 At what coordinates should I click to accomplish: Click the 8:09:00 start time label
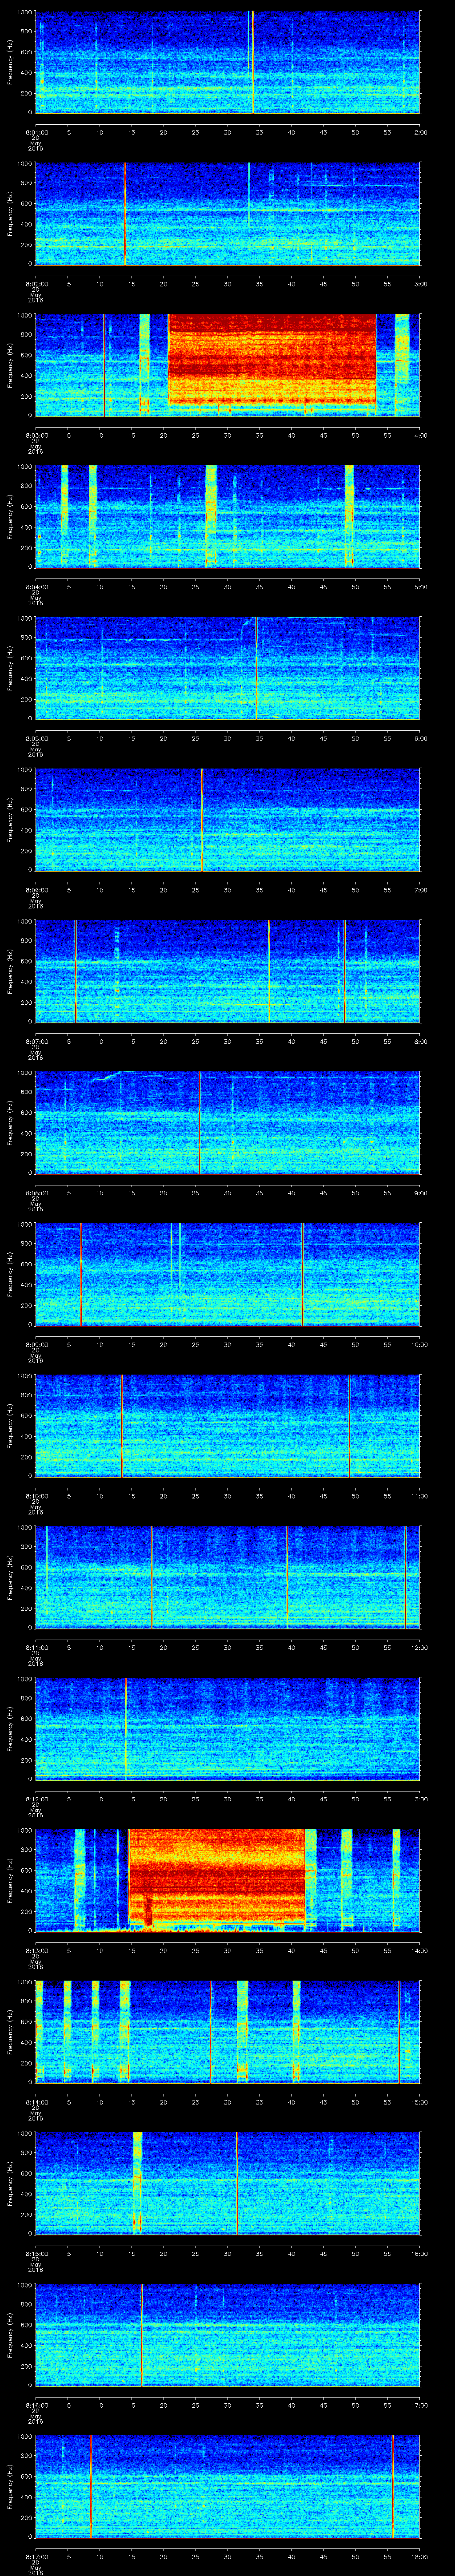pyautogui.click(x=37, y=1344)
